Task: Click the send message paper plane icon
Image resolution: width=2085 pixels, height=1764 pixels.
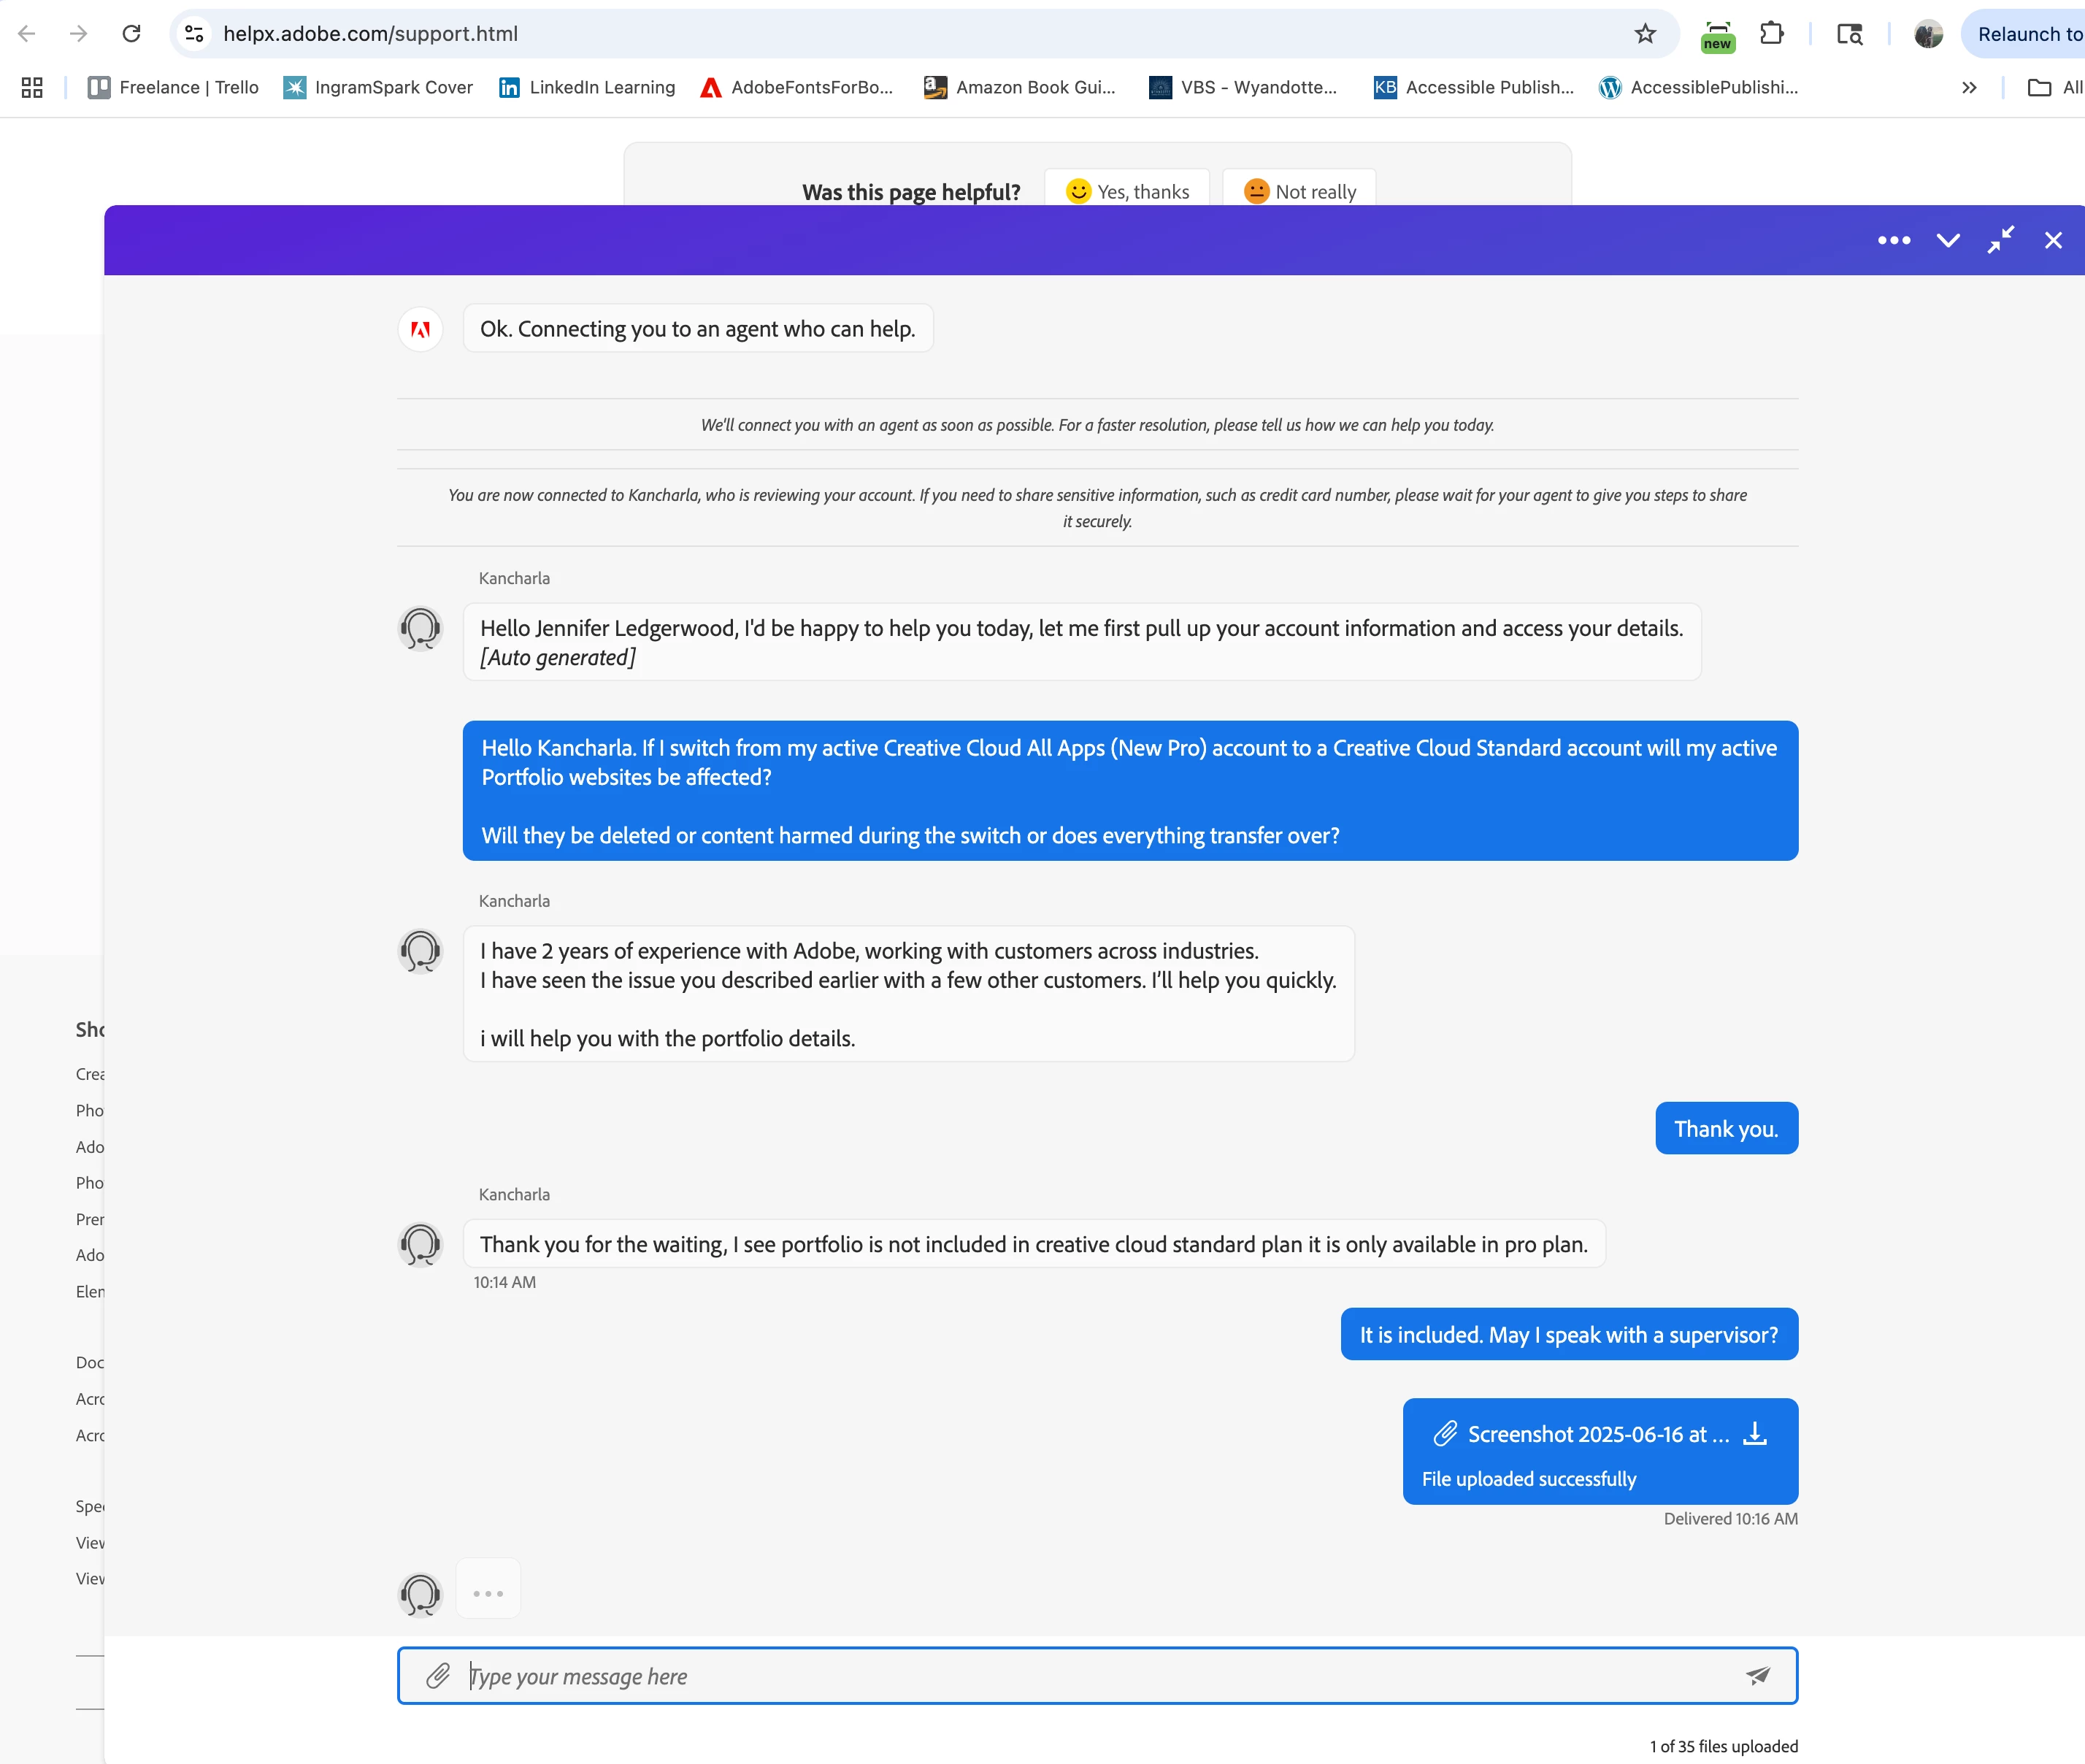Action: [1757, 1676]
